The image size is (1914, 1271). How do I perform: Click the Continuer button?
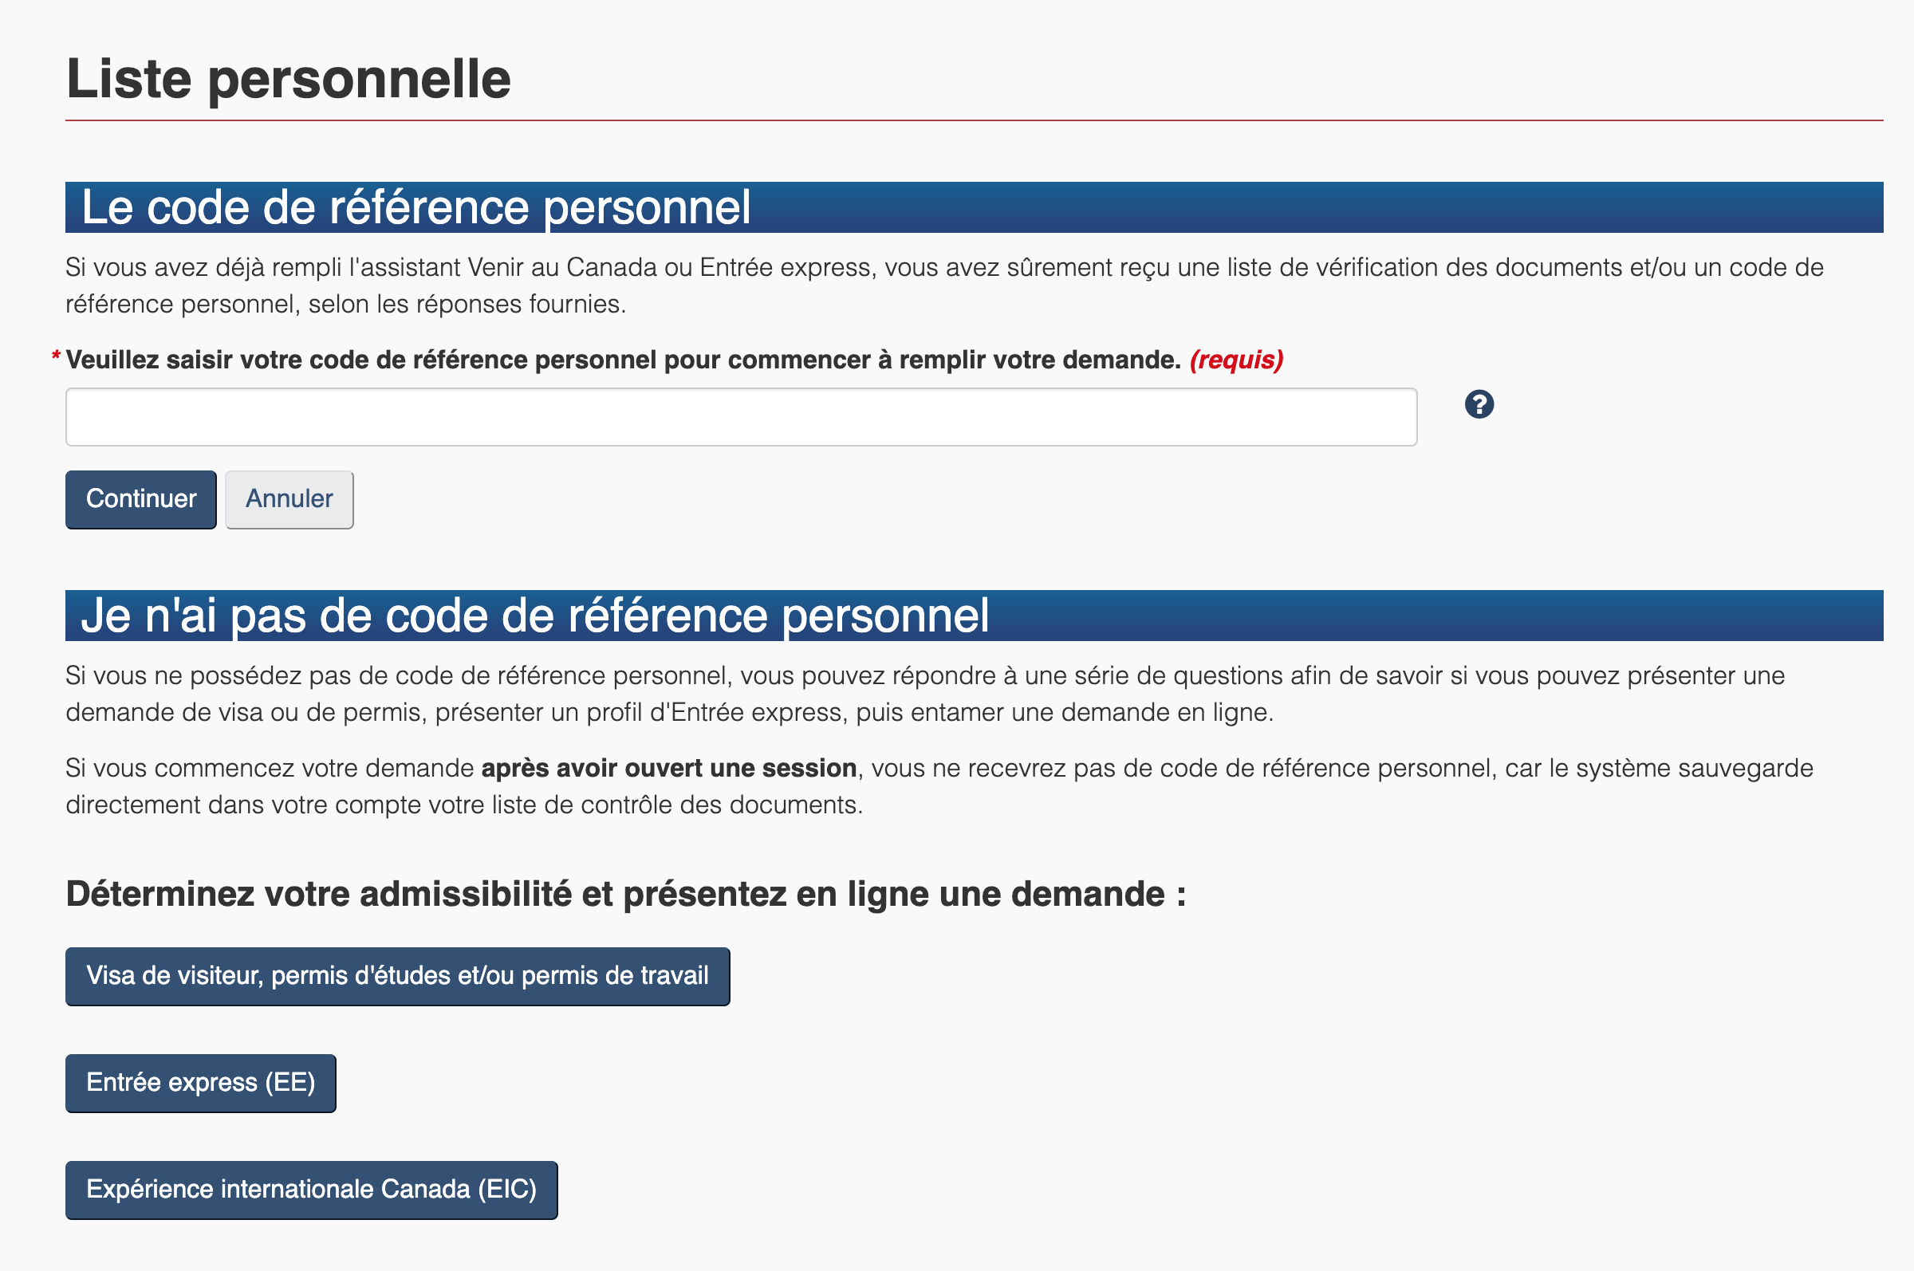point(141,499)
